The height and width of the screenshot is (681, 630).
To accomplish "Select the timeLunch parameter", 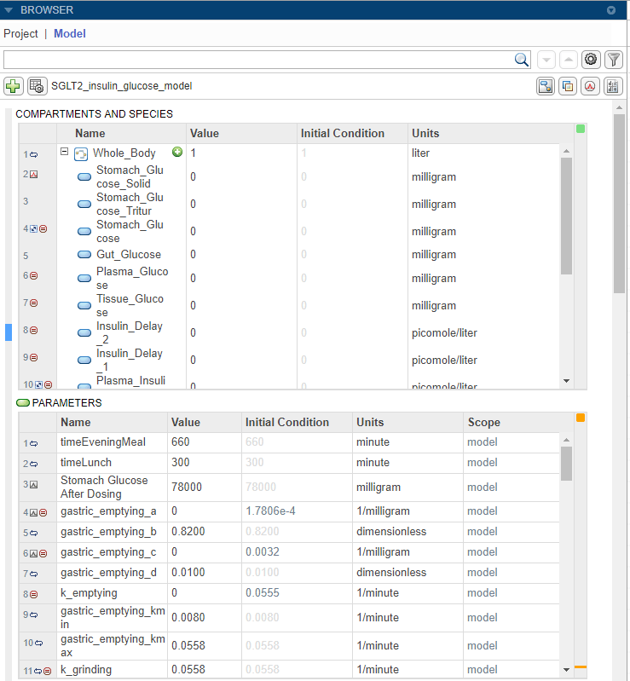I will click(x=86, y=463).
